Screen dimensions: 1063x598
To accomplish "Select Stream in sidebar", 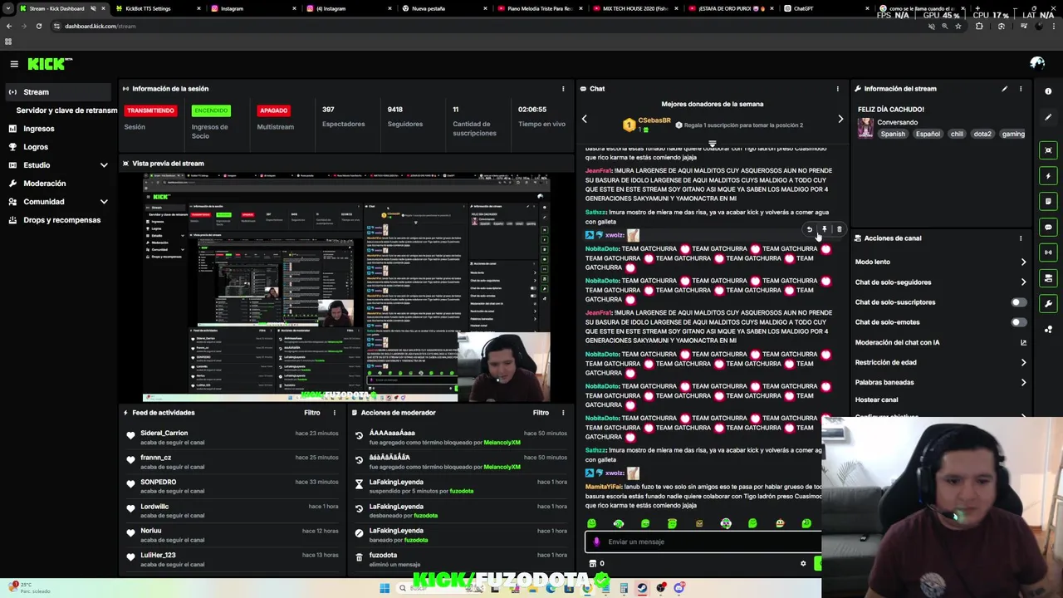I will 56,92.
